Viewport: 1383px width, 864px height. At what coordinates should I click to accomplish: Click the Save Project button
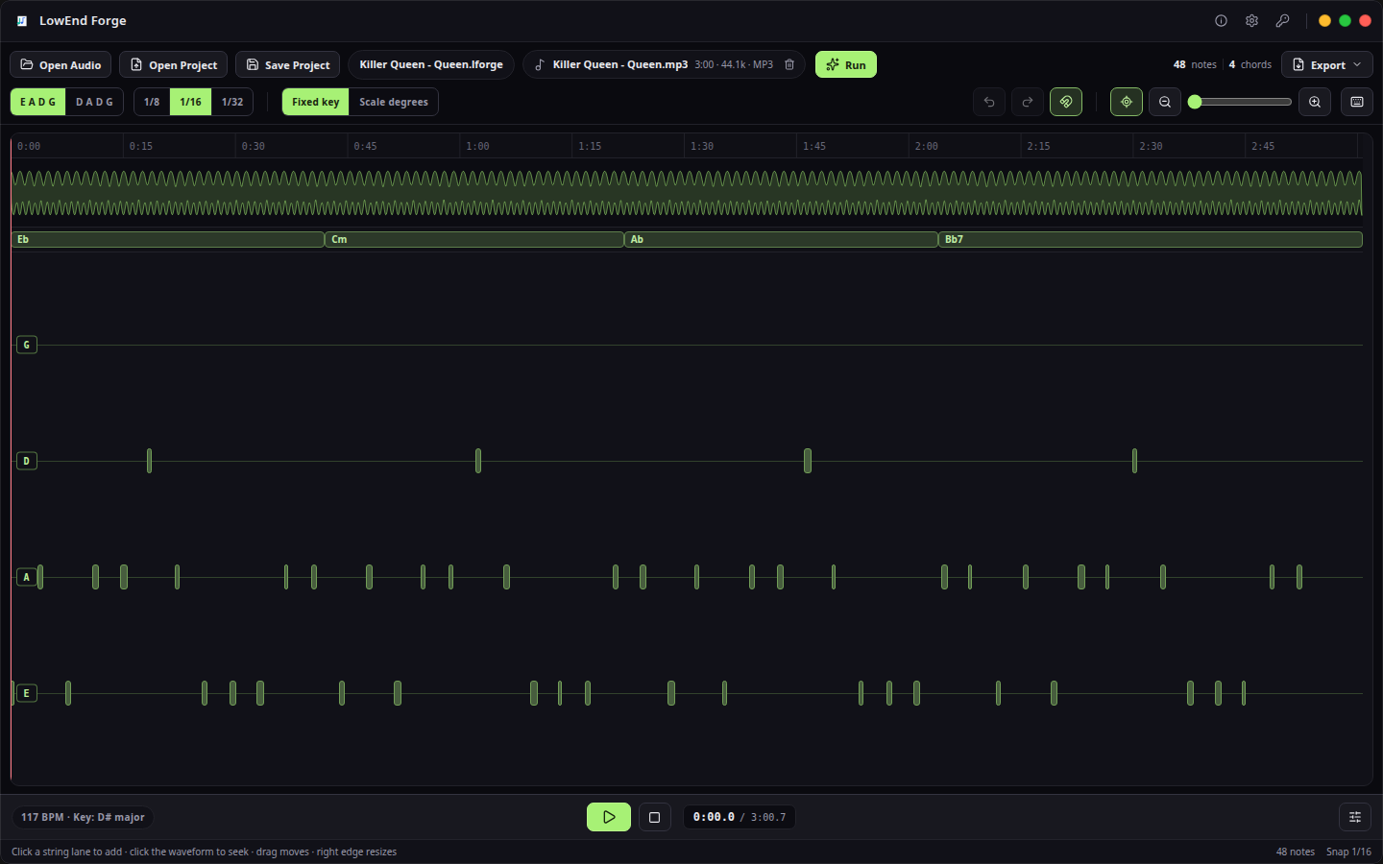click(287, 64)
